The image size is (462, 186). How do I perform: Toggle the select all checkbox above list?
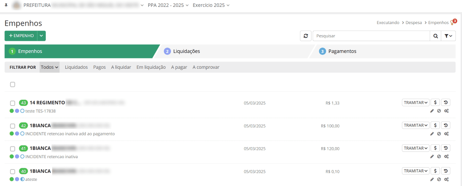(13, 85)
